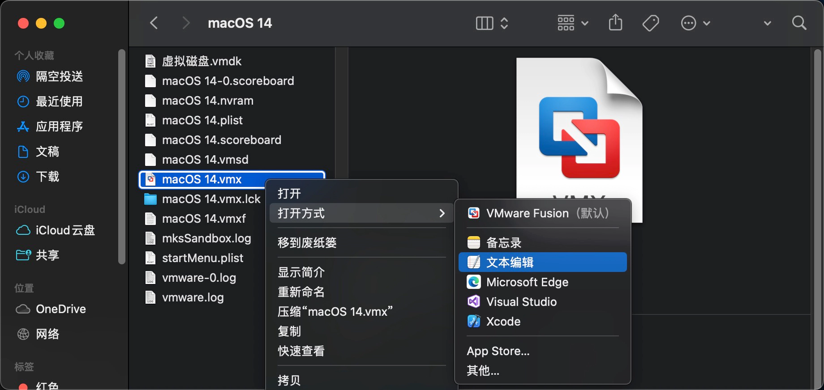Choose 显示简介 in context menu
This screenshot has width=824, height=390.
pos(362,272)
